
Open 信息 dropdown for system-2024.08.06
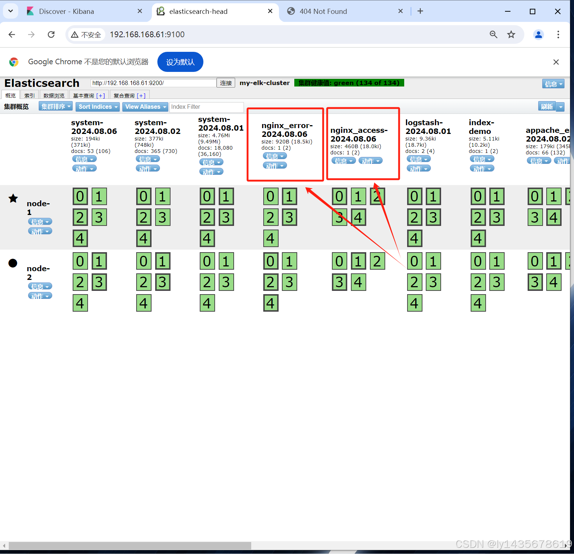(x=84, y=159)
